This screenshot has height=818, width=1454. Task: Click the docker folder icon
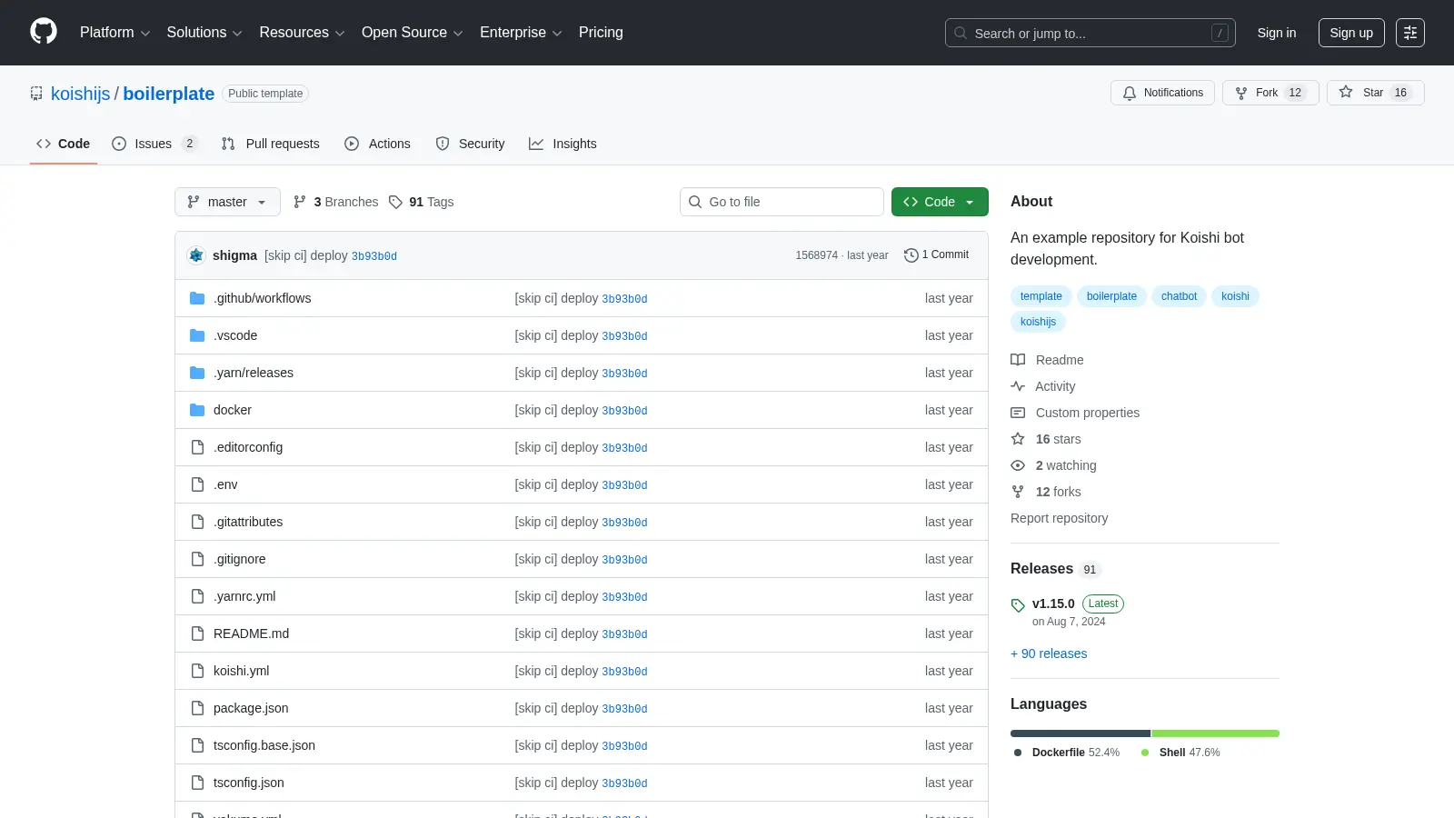pos(197,410)
